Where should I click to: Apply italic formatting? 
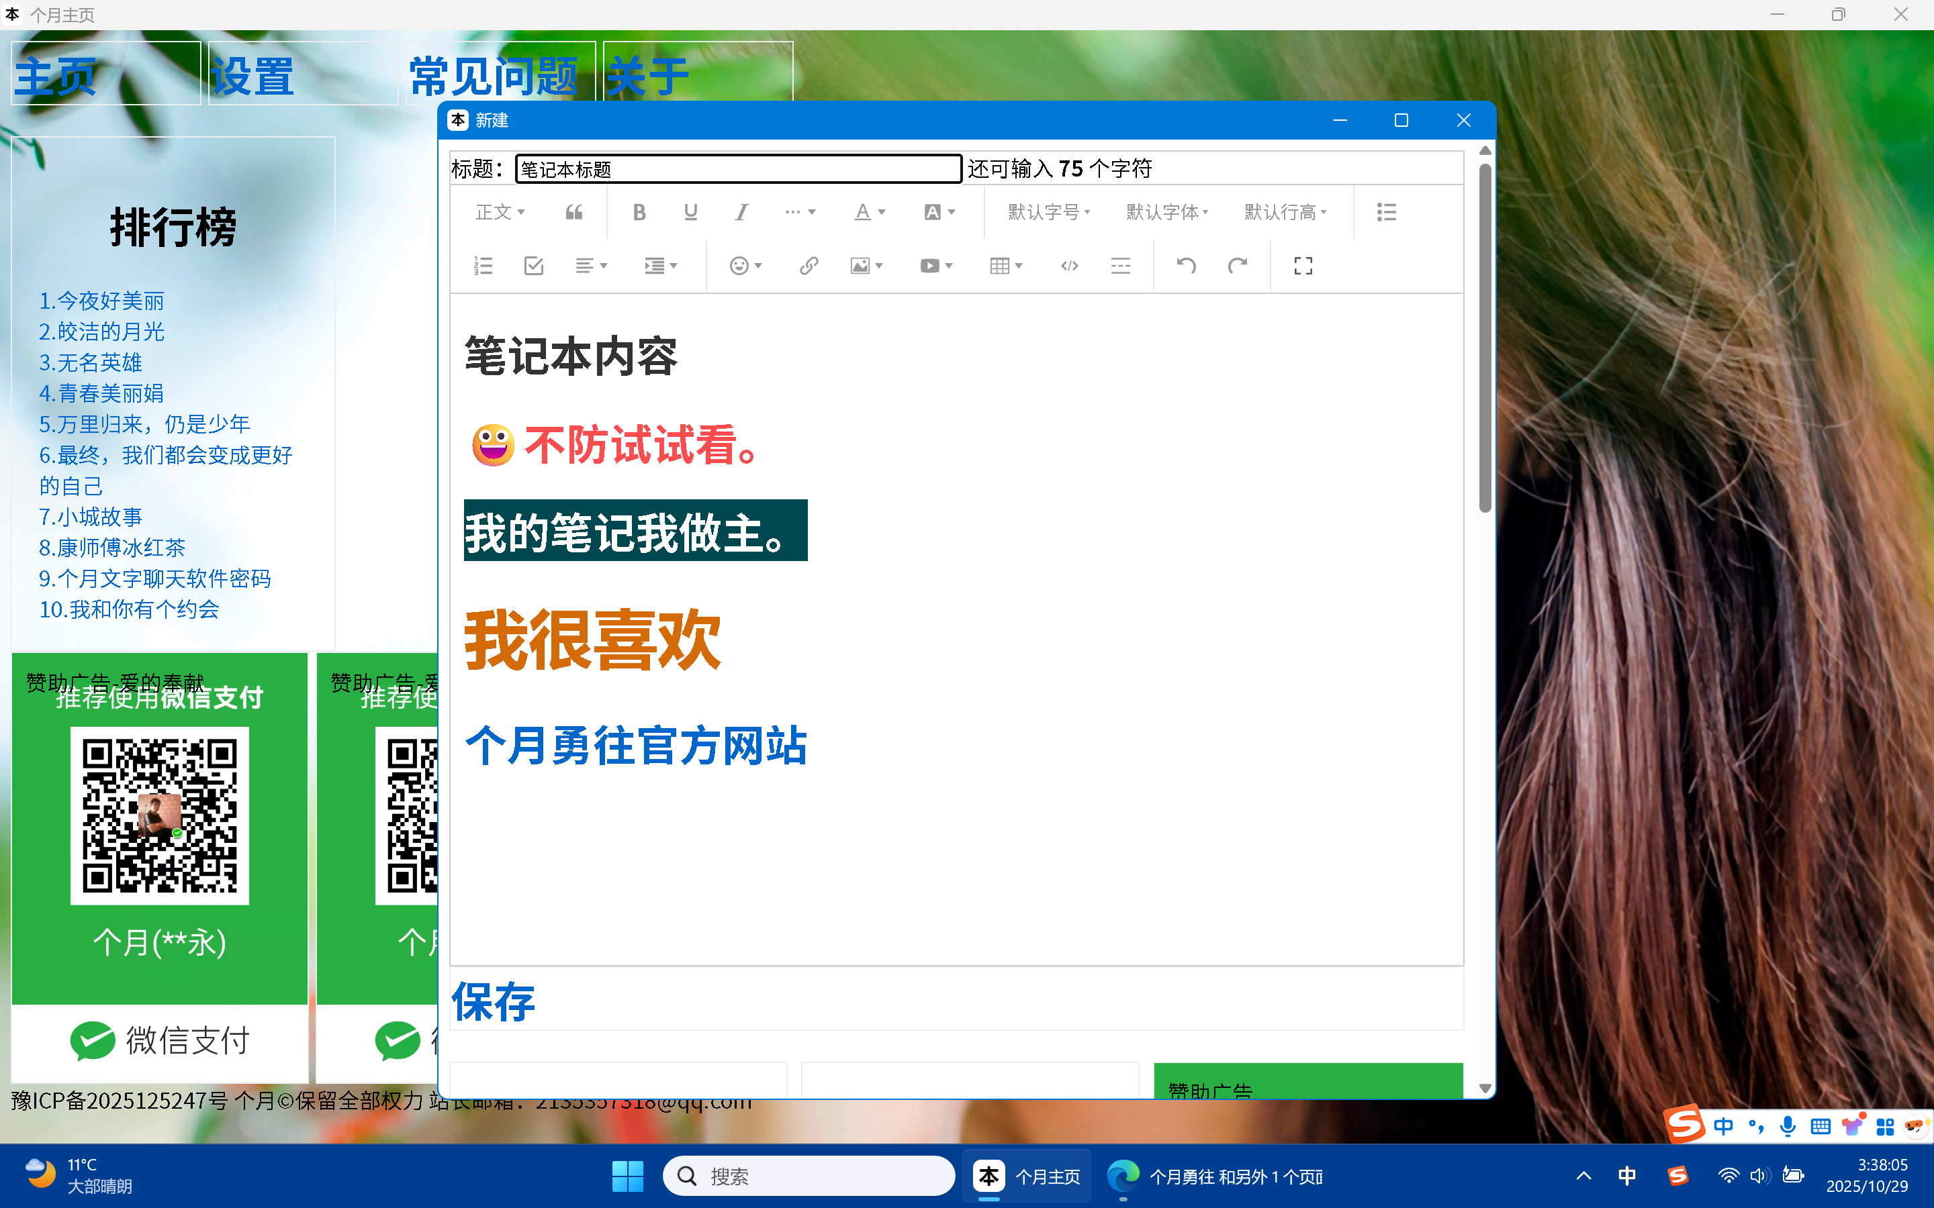tap(741, 213)
